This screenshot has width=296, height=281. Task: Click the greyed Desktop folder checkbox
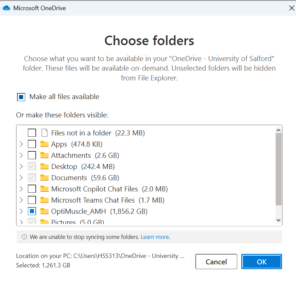[x=32, y=166]
